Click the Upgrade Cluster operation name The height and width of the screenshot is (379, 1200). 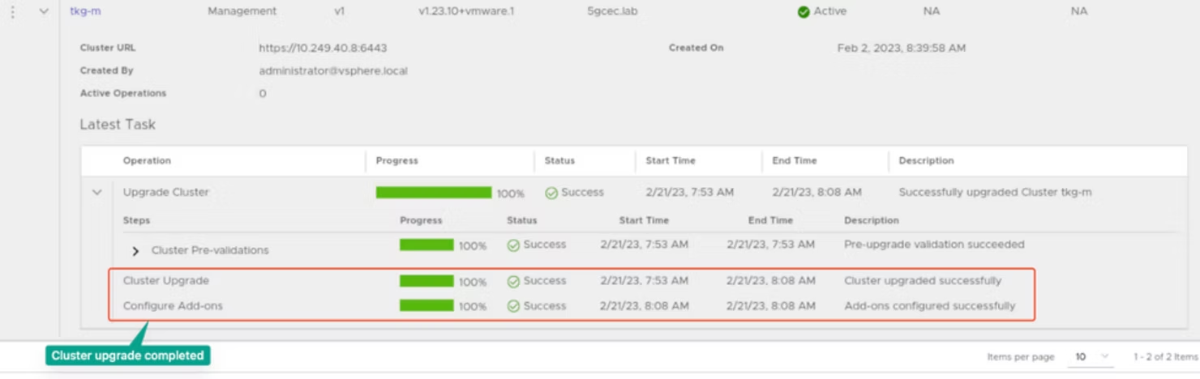[x=166, y=193]
